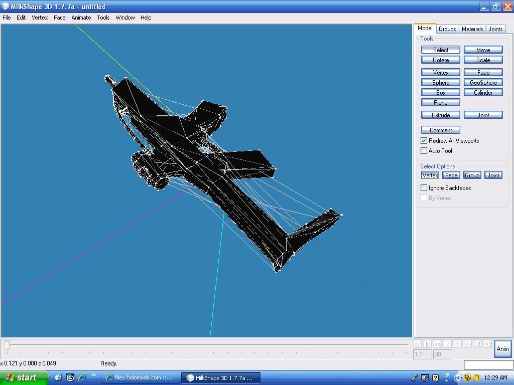Image resolution: width=514 pixels, height=385 pixels.
Task: Activate the Rotate tool button
Action: point(441,60)
